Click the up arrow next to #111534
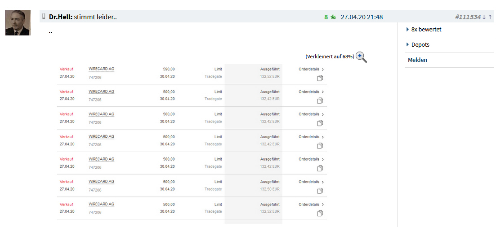Image resolution: width=496 pixels, height=227 pixels. (x=490, y=17)
